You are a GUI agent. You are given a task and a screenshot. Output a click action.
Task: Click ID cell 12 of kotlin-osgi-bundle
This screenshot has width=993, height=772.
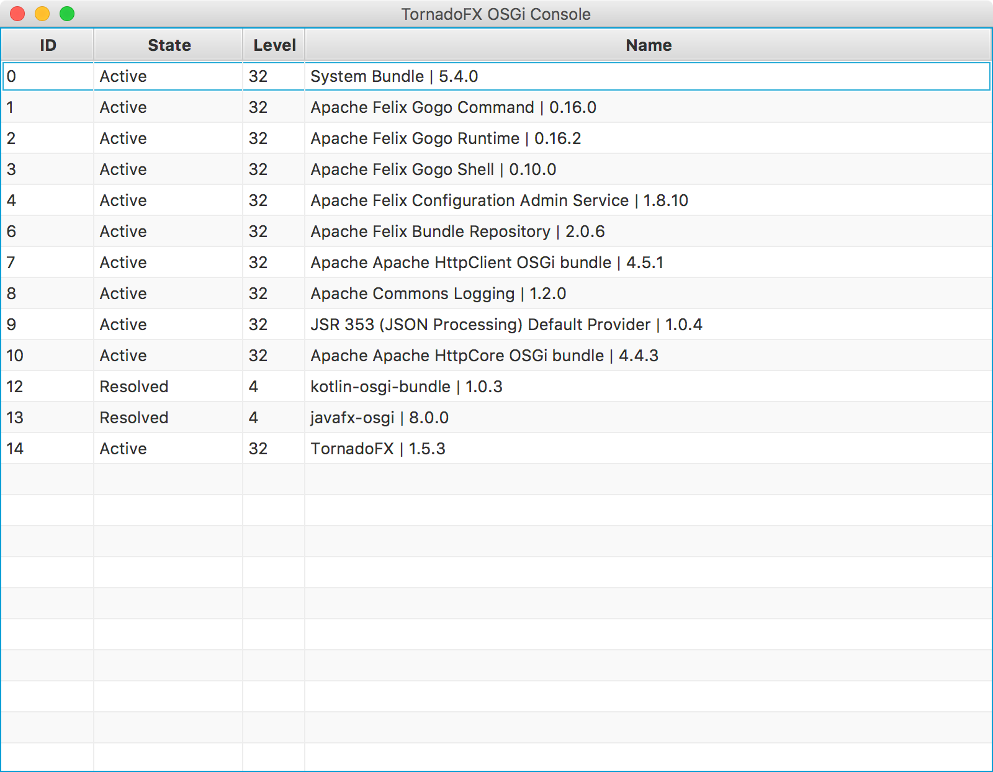click(48, 387)
